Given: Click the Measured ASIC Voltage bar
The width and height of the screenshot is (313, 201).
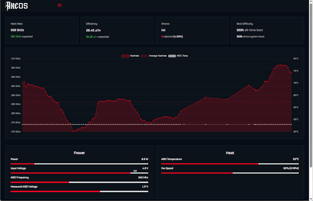Looking at the screenshot, I should point(79,191).
